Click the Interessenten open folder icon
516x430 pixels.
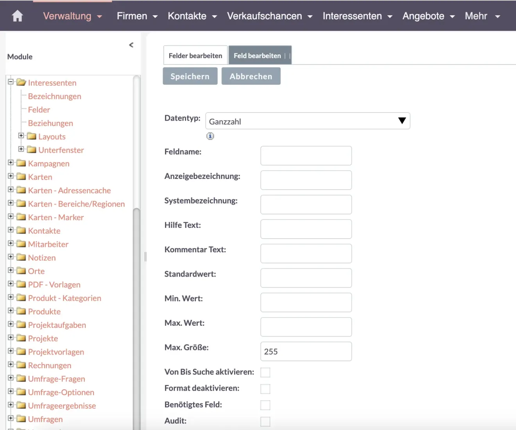21,82
